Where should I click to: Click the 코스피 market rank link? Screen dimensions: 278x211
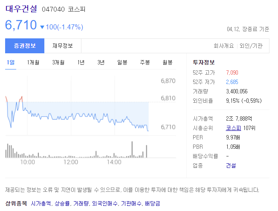coord(233,128)
